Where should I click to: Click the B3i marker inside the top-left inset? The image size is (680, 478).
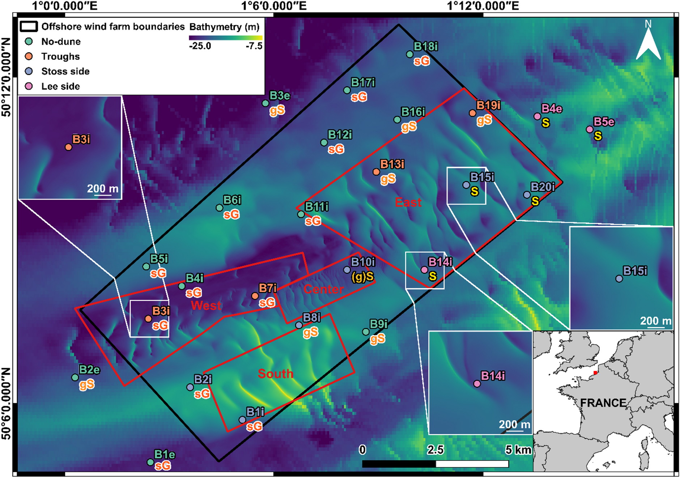[x=68, y=147]
